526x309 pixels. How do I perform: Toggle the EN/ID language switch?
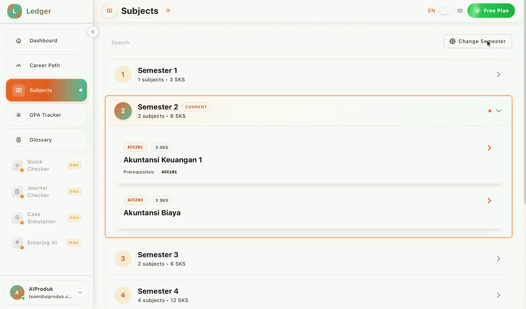(x=446, y=11)
